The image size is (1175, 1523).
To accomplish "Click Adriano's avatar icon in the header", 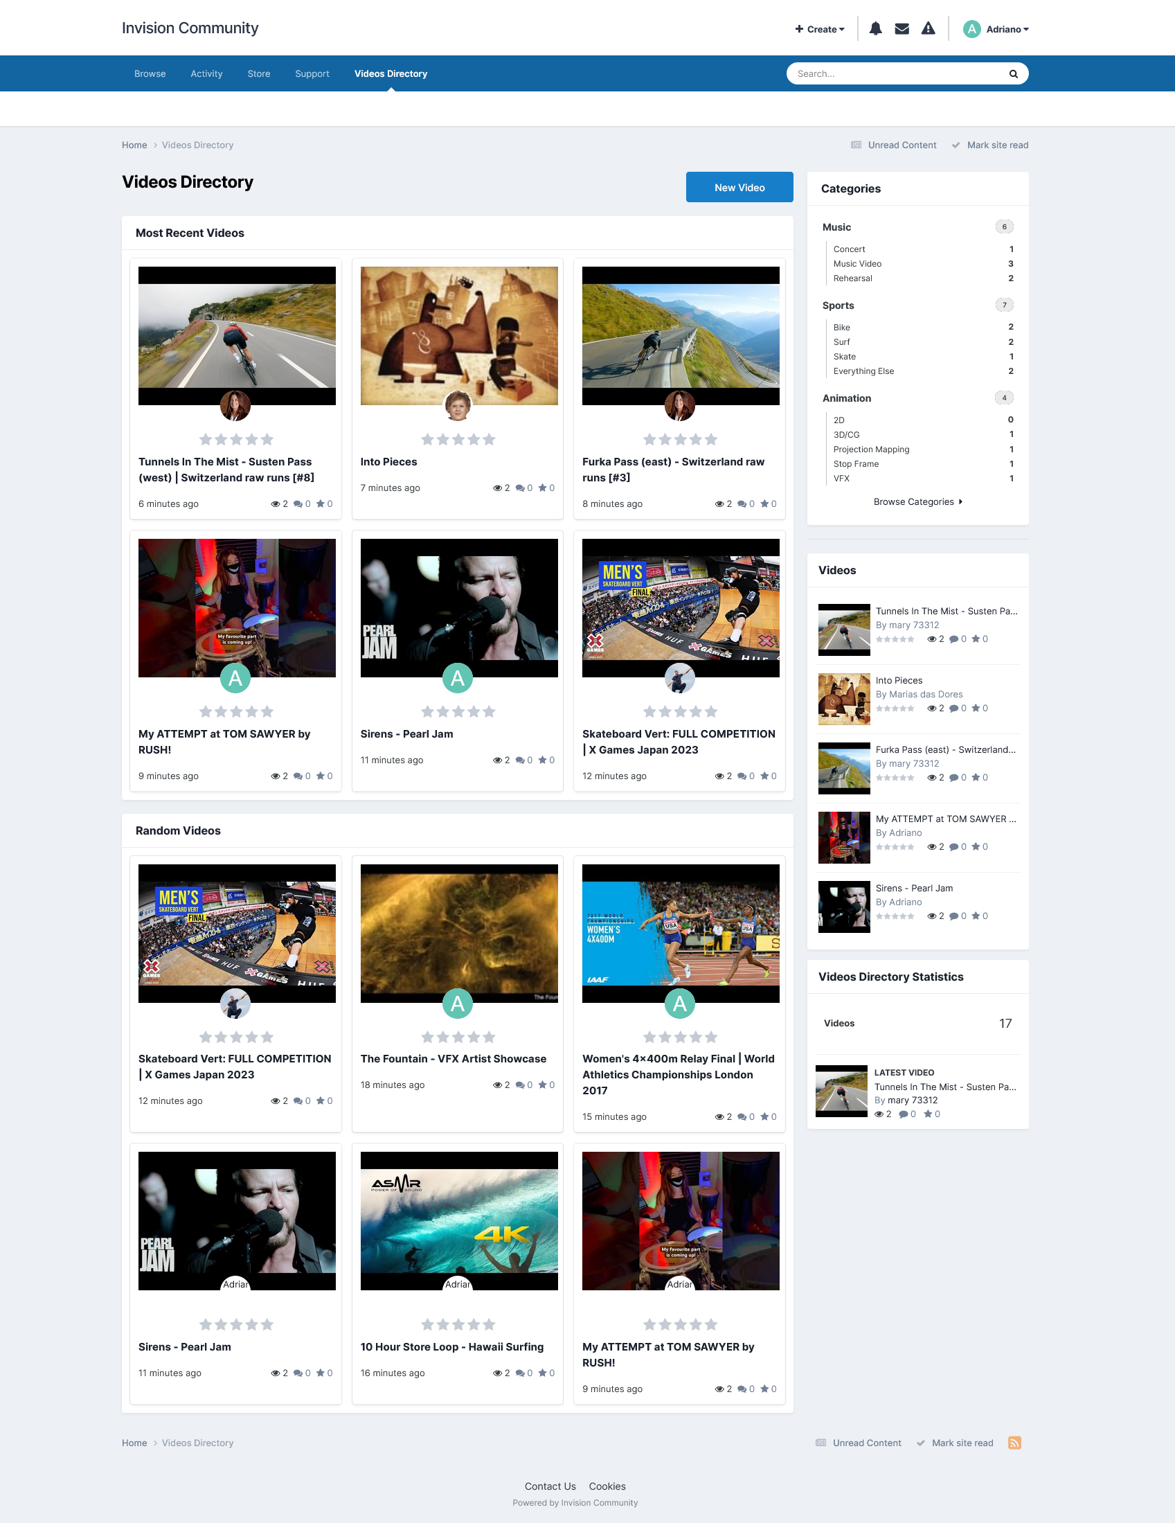I will [971, 28].
